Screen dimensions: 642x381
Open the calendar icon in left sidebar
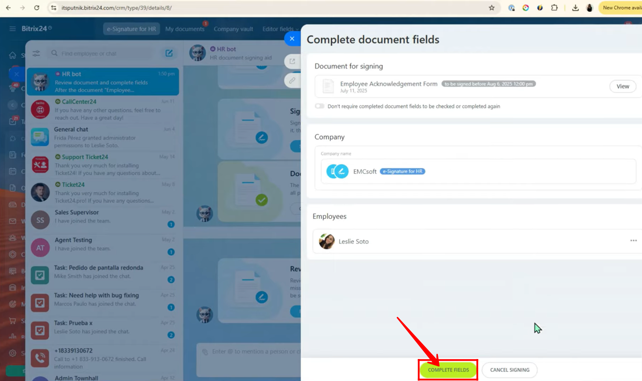pos(13,171)
